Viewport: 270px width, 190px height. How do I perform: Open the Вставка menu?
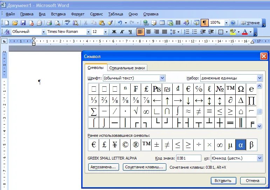pyautogui.click(x=58, y=14)
